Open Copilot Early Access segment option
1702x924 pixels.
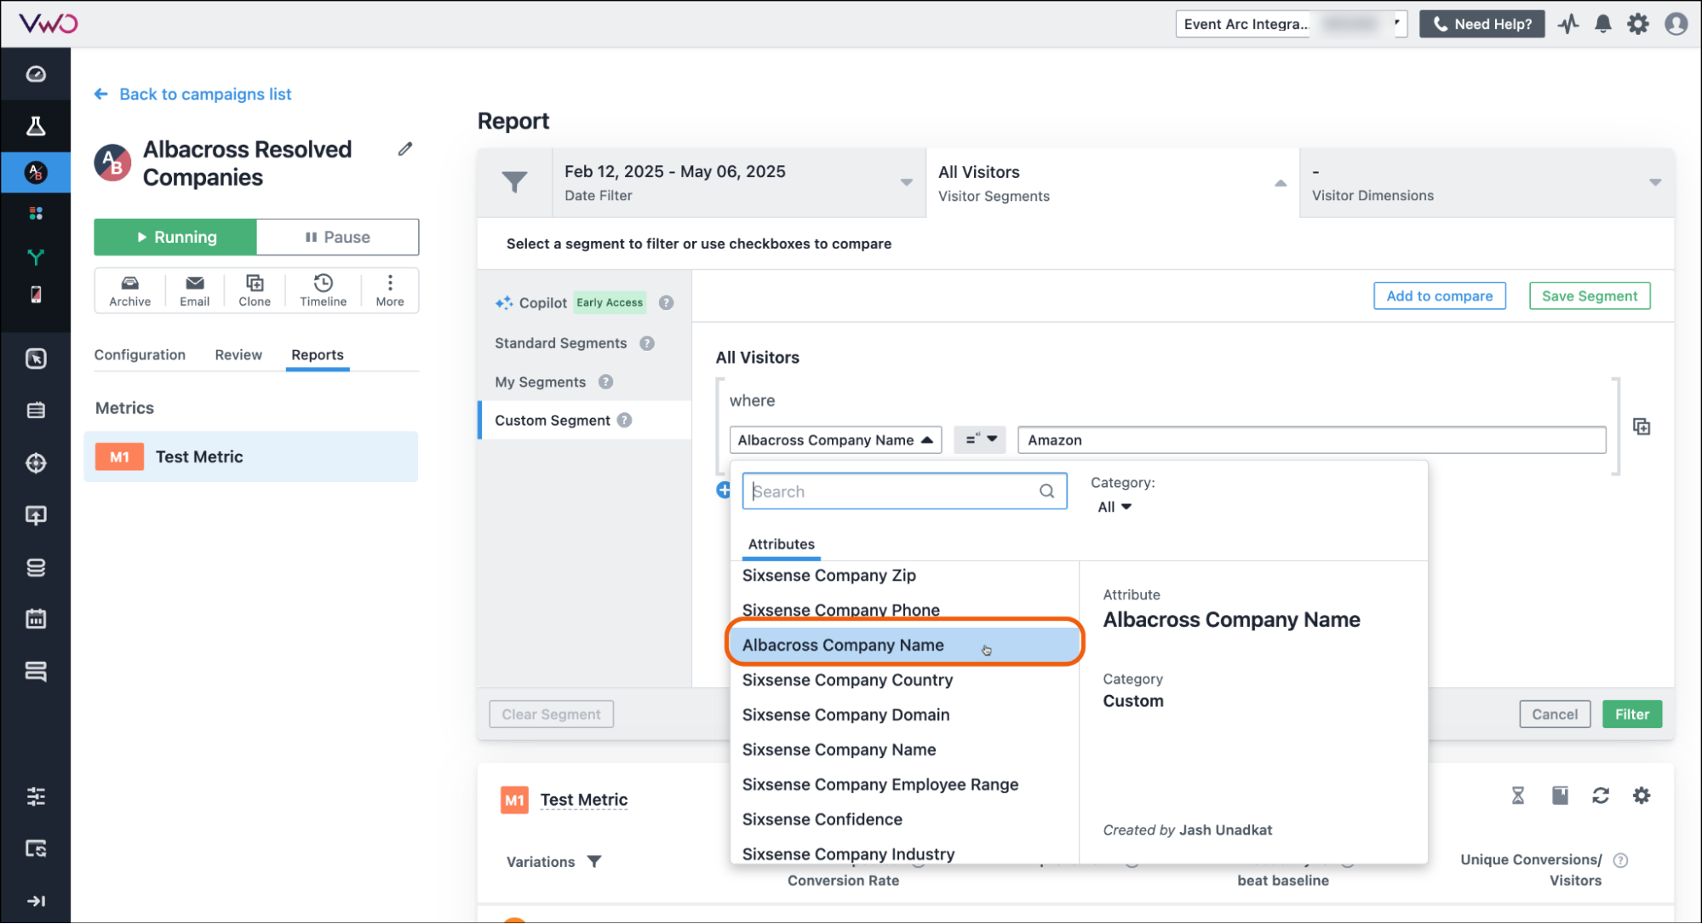(570, 303)
